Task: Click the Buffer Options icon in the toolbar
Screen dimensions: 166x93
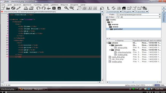Action: 102,8
